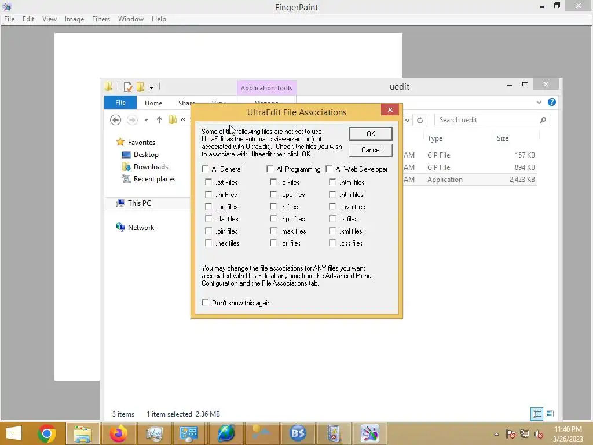Expand recent locations dropdown arrow

(x=146, y=120)
